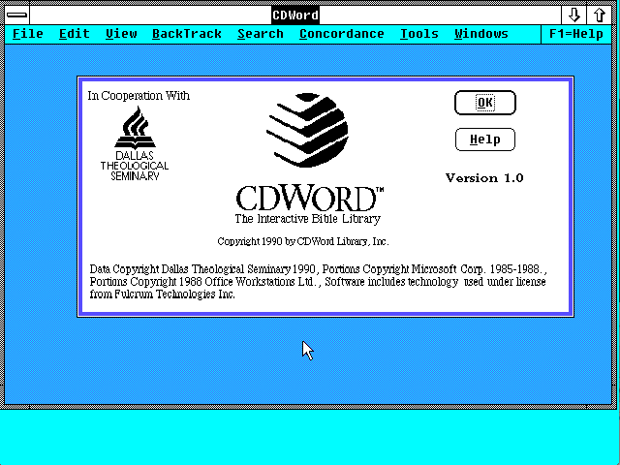The height and width of the screenshot is (465, 620).
Task: Maximize CDWord with the up arrow
Action: click(600, 15)
